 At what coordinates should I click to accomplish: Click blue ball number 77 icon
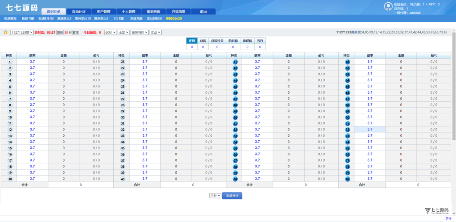[347, 160]
